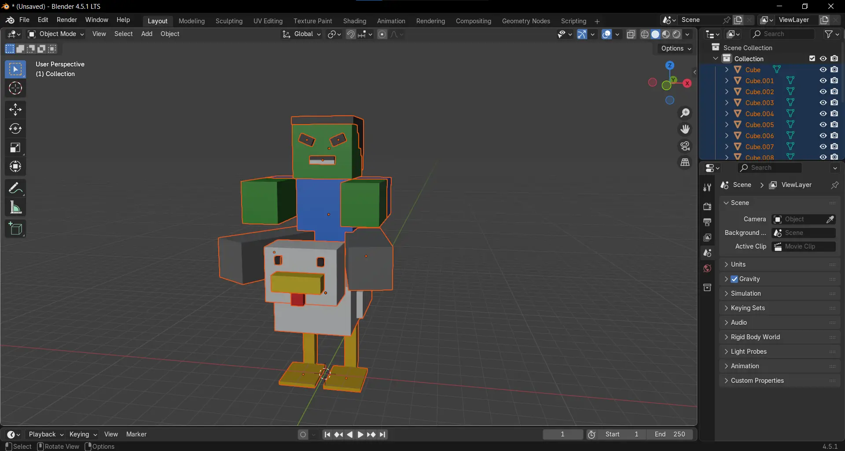The width and height of the screenshot is (845, 451).
Task: Switch to Render properties tab
Action: [x=707, y=206]
